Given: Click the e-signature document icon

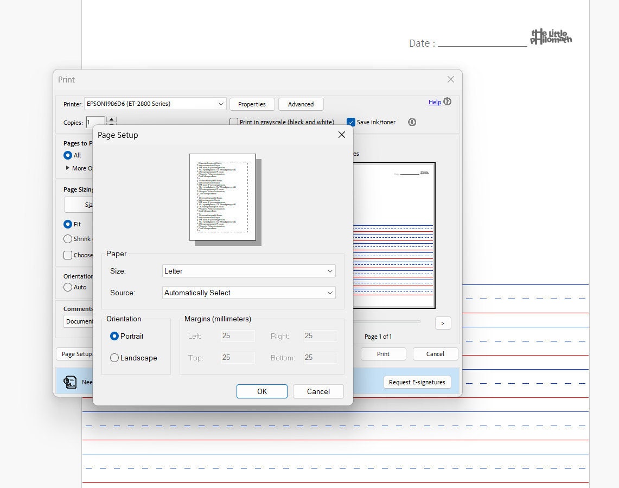Looking at the screenshot, I should coord(70,382).
